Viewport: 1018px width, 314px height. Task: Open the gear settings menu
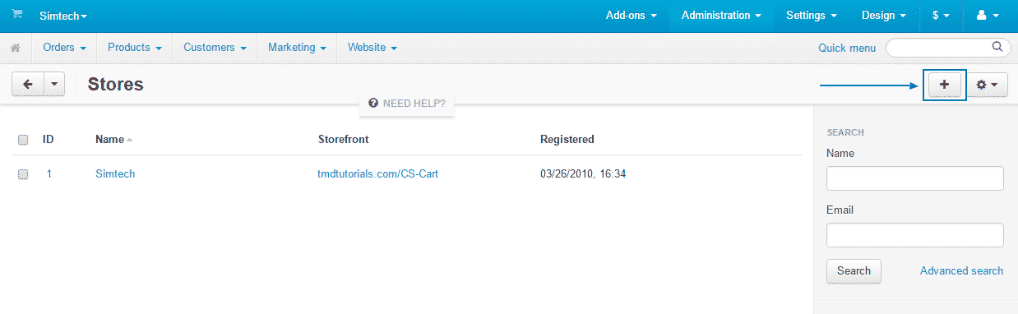pyautogui.click(x=987, y=85)
